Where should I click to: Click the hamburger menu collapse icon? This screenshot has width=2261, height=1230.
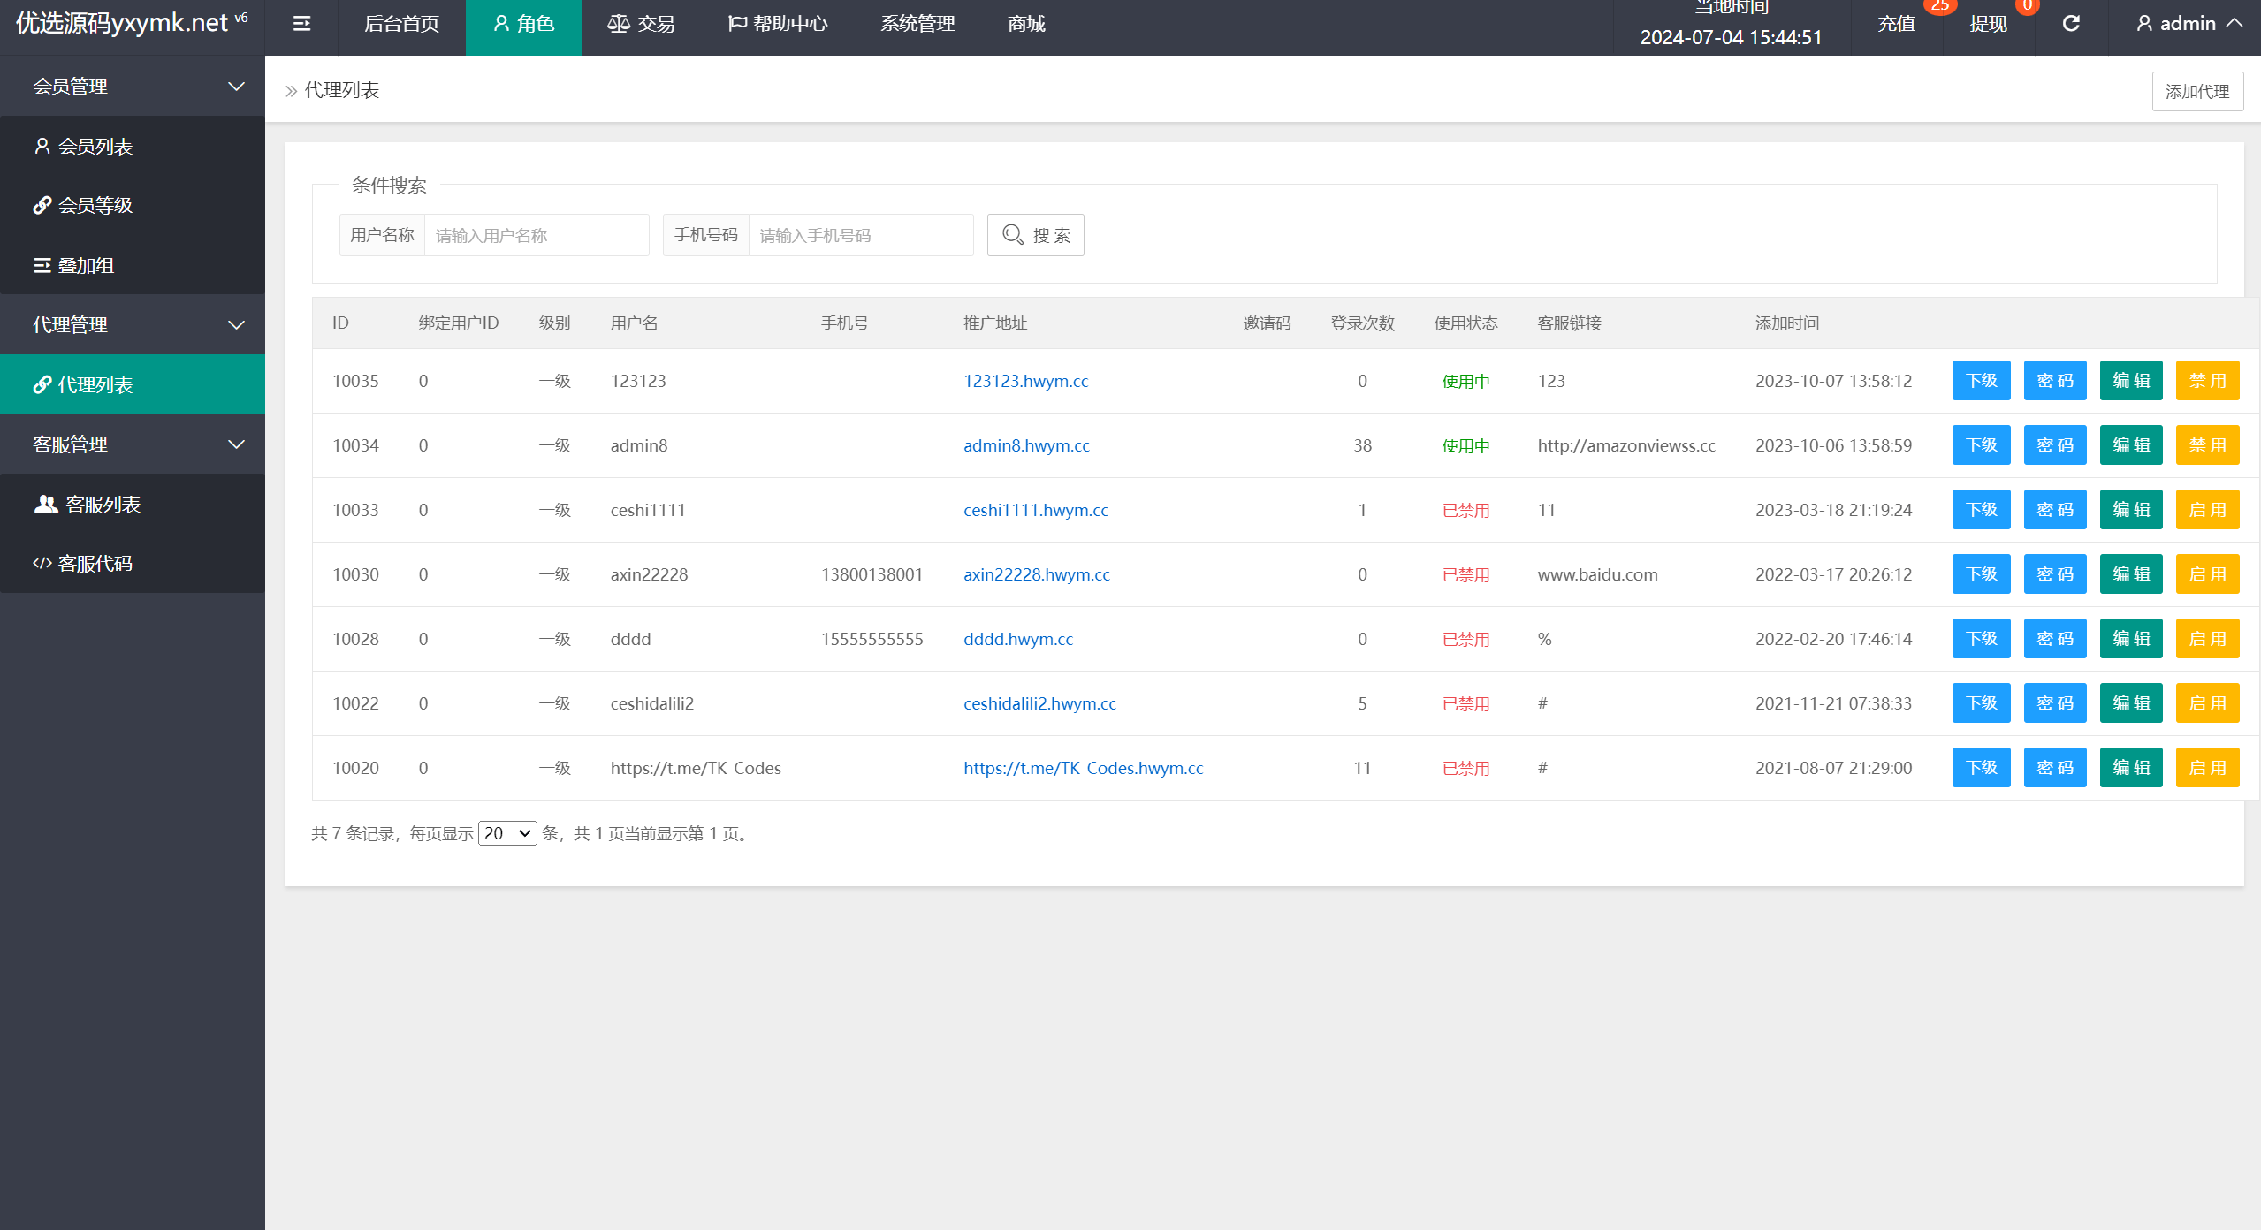click(301, 24)
